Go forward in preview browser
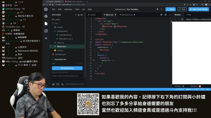 pyautogui.click(x=178, y=19)
